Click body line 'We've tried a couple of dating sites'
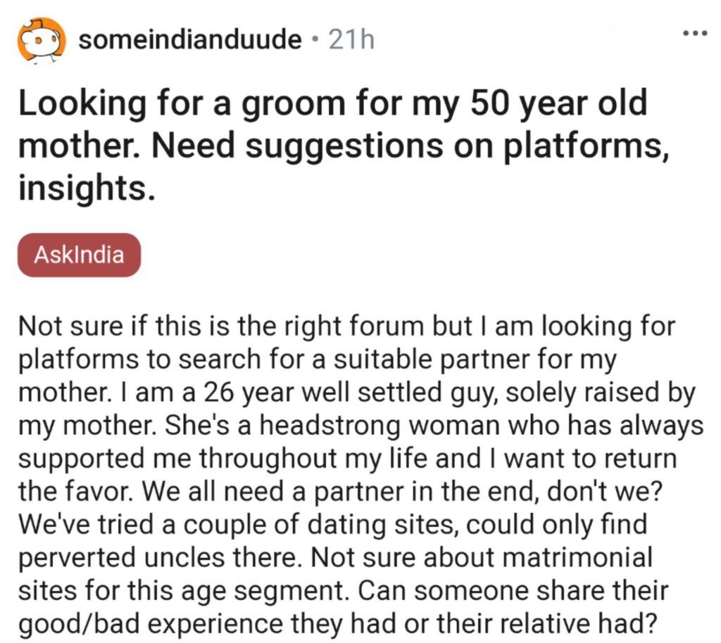The width and height of the screenshot is (721, 643). tap(333, 526)
